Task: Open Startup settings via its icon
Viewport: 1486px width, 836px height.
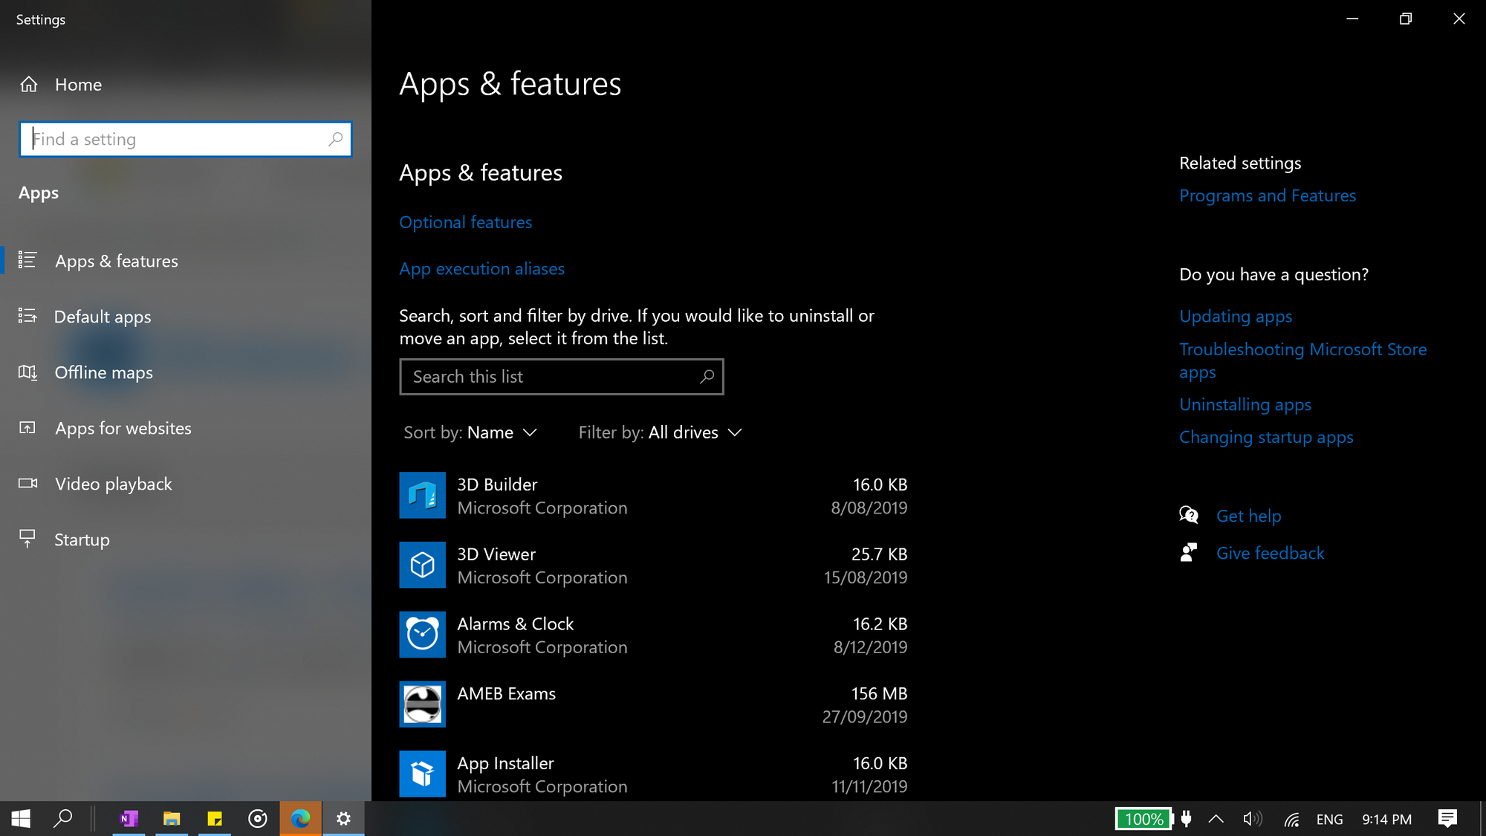Action: (x=27, y=539)
